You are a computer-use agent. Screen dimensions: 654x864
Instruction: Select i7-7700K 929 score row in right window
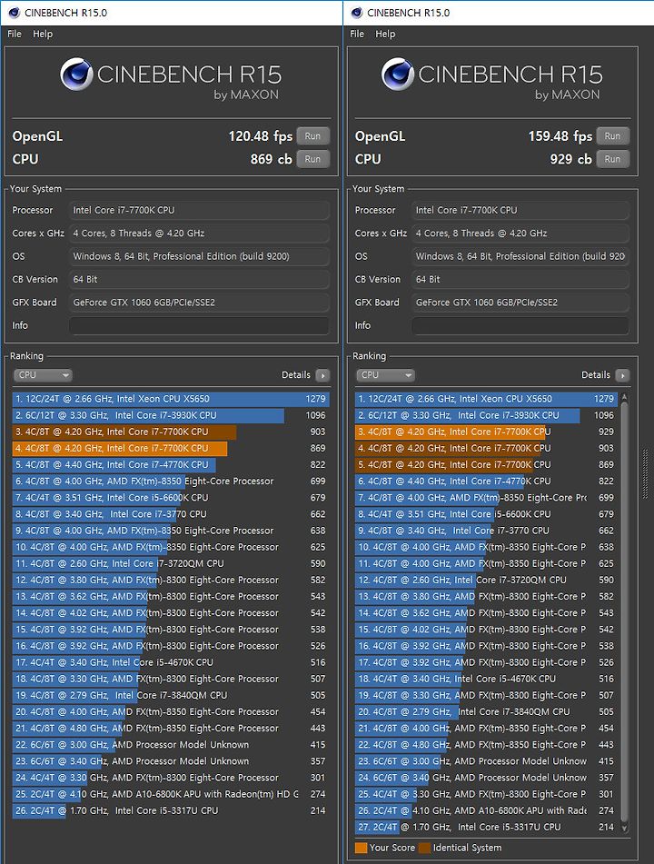487,432
